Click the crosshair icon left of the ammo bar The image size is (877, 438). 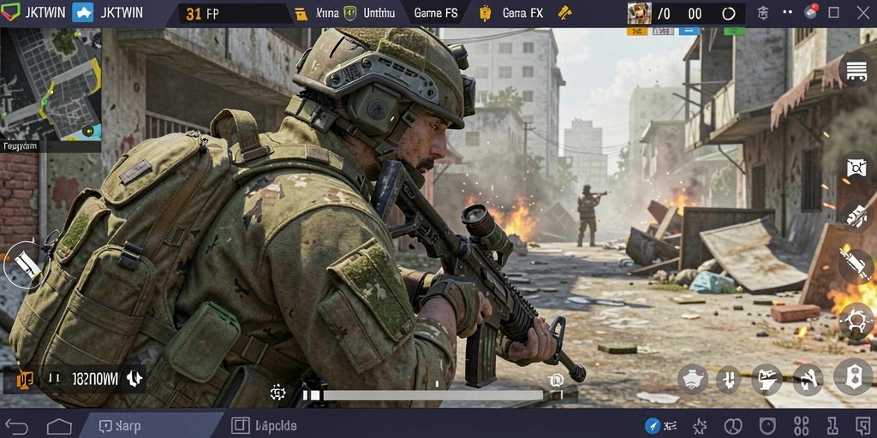[x=278, y=392]
